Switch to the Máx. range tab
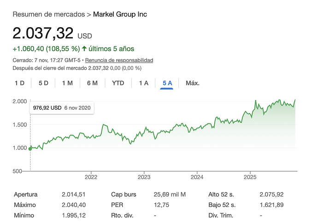Image resolution: width=318 pixels, height=224 pixels. tap(193, 83)
